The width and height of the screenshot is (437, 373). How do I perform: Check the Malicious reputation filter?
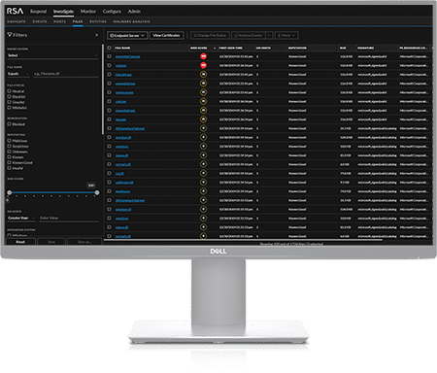(9, 141)
